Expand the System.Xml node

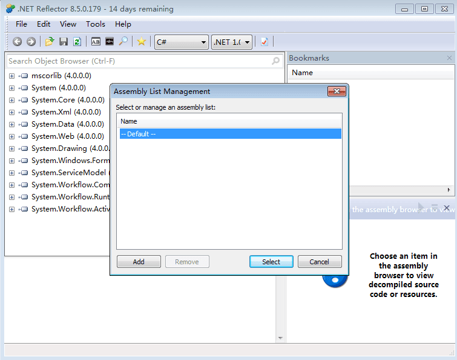(x=12, y=112)
